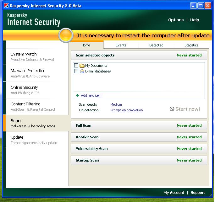Open System Watch in the sidebar
The width and height of the screenshot is (215, 202).
click(x=37, y=57)
